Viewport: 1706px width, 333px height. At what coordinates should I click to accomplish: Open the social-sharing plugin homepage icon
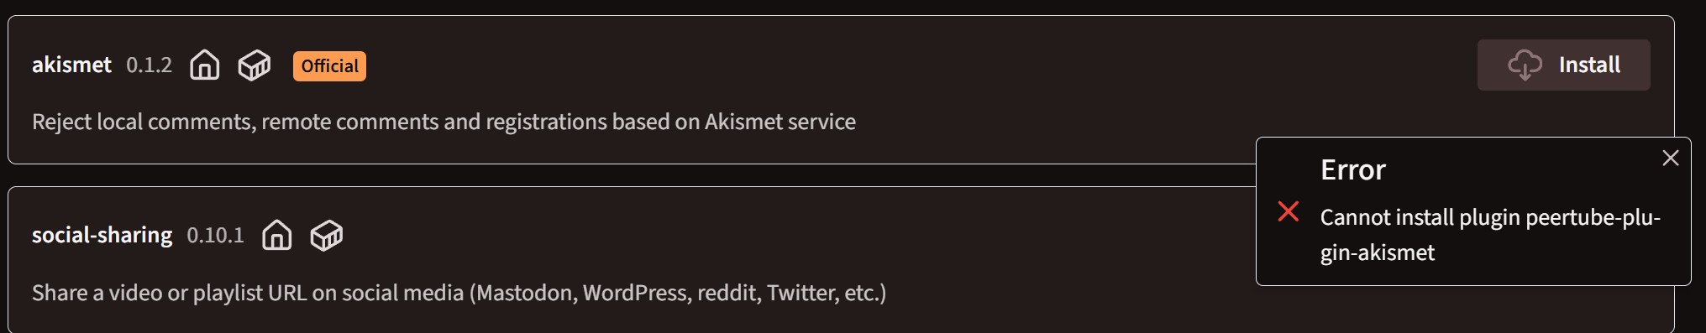point(276,235)
